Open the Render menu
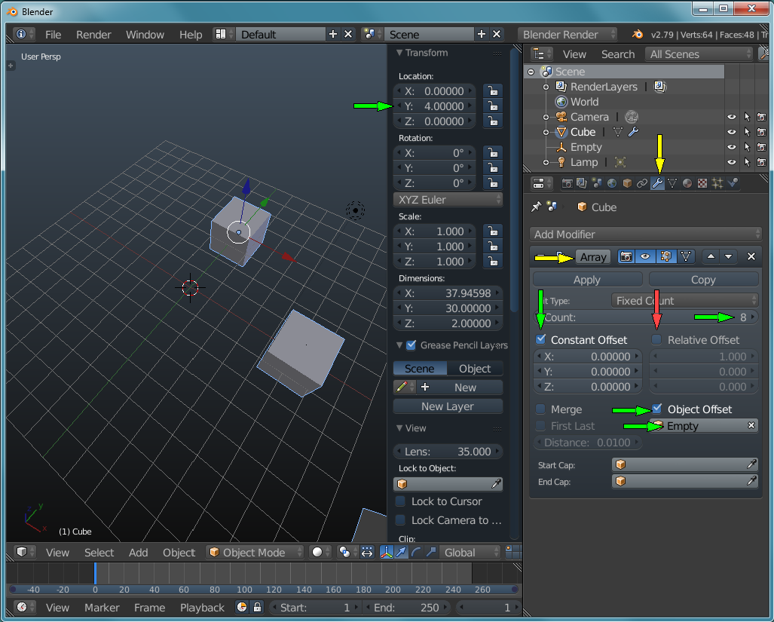 (x=93, y=35)
